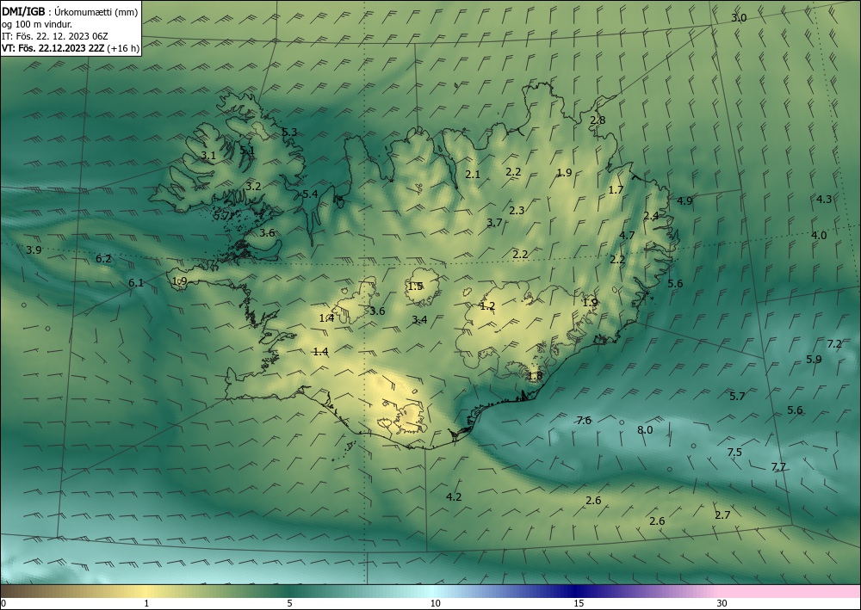This screenshot has width=861, height=610.
Task: Click the '1.7' value label
Action: 616,190
